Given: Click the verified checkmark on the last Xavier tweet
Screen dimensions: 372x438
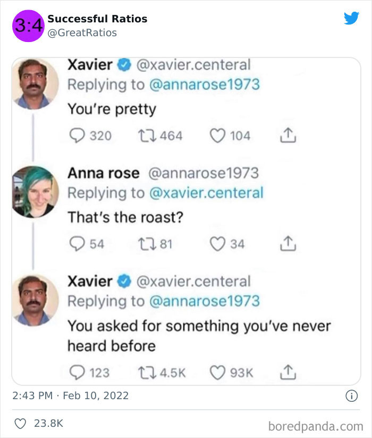Looking at the screenshot, I should (124, 281).
